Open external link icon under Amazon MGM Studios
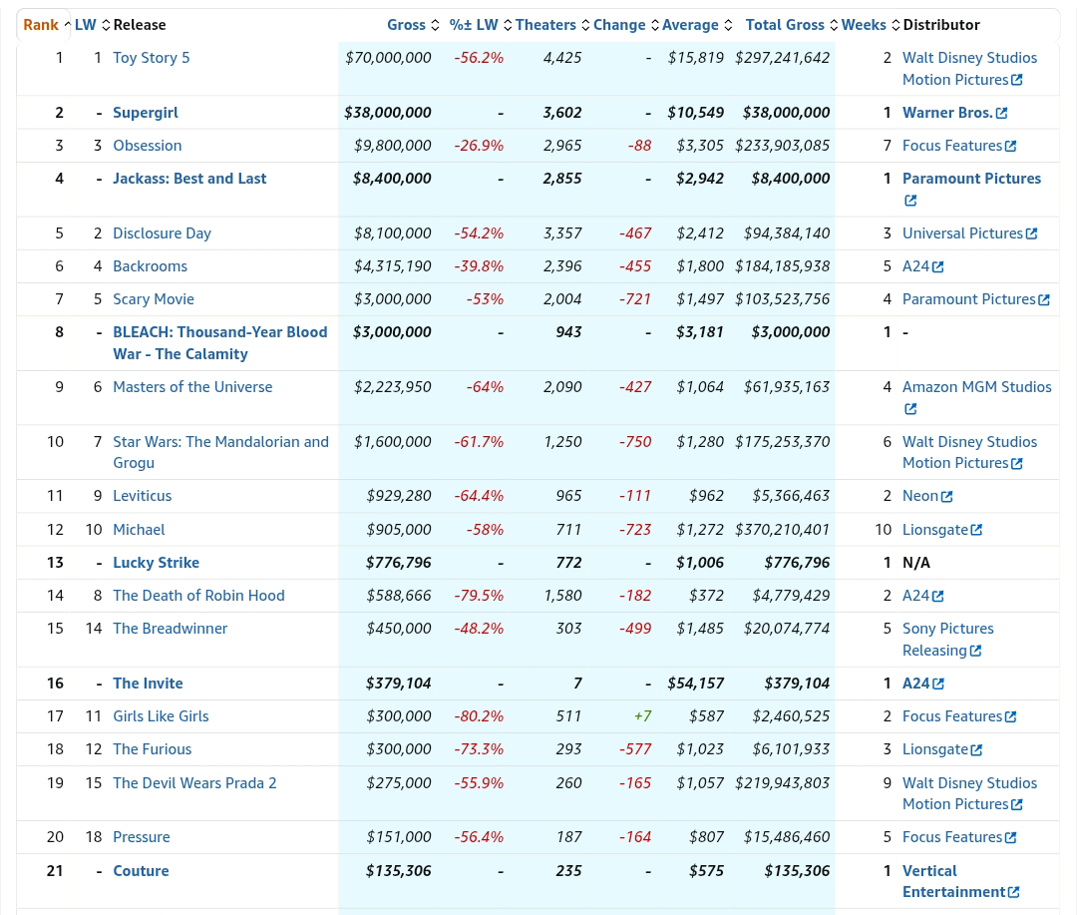Image resolution: width=1077 pixels, height=915 pixels. (x=910, y=409)
